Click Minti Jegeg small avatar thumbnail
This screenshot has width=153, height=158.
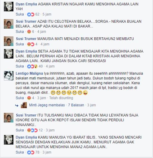click(x=24, y=105)
